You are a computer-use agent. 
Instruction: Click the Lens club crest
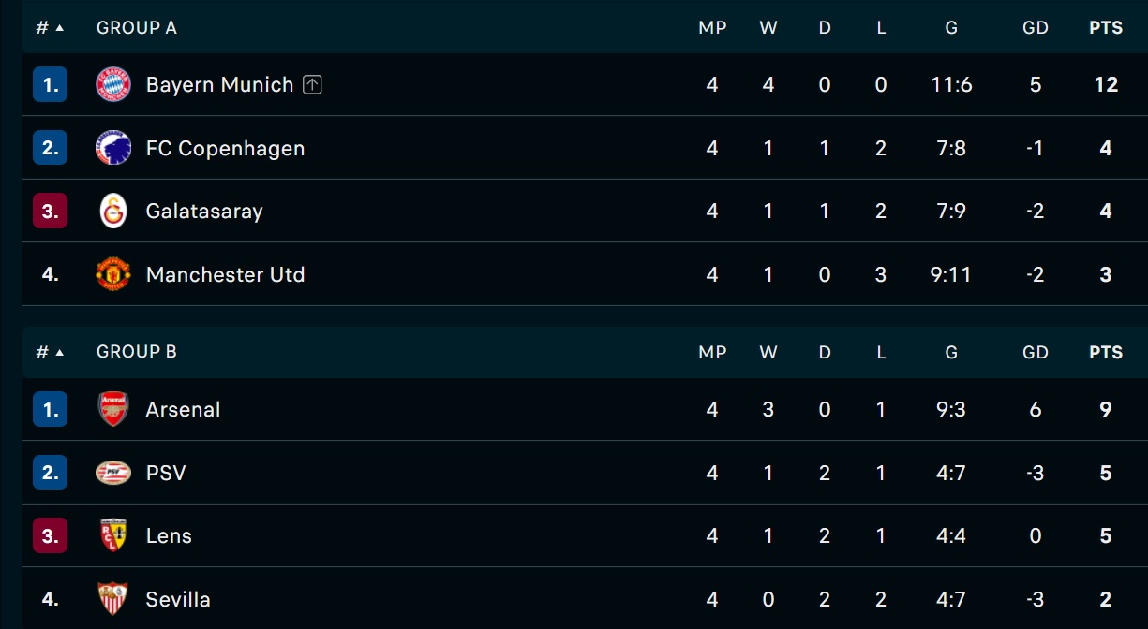pyautogui.click(x=113, y=535)
